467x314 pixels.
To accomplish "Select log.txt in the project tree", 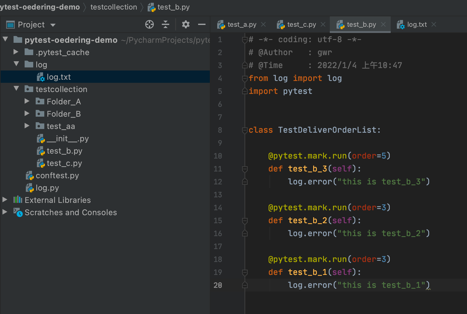I will click(105, 77).
